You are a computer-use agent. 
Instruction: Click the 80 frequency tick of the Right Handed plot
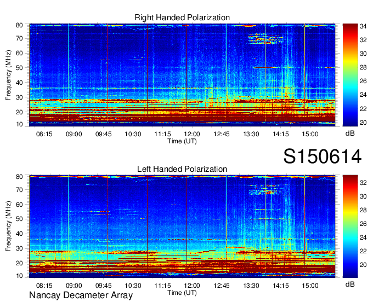19,25
